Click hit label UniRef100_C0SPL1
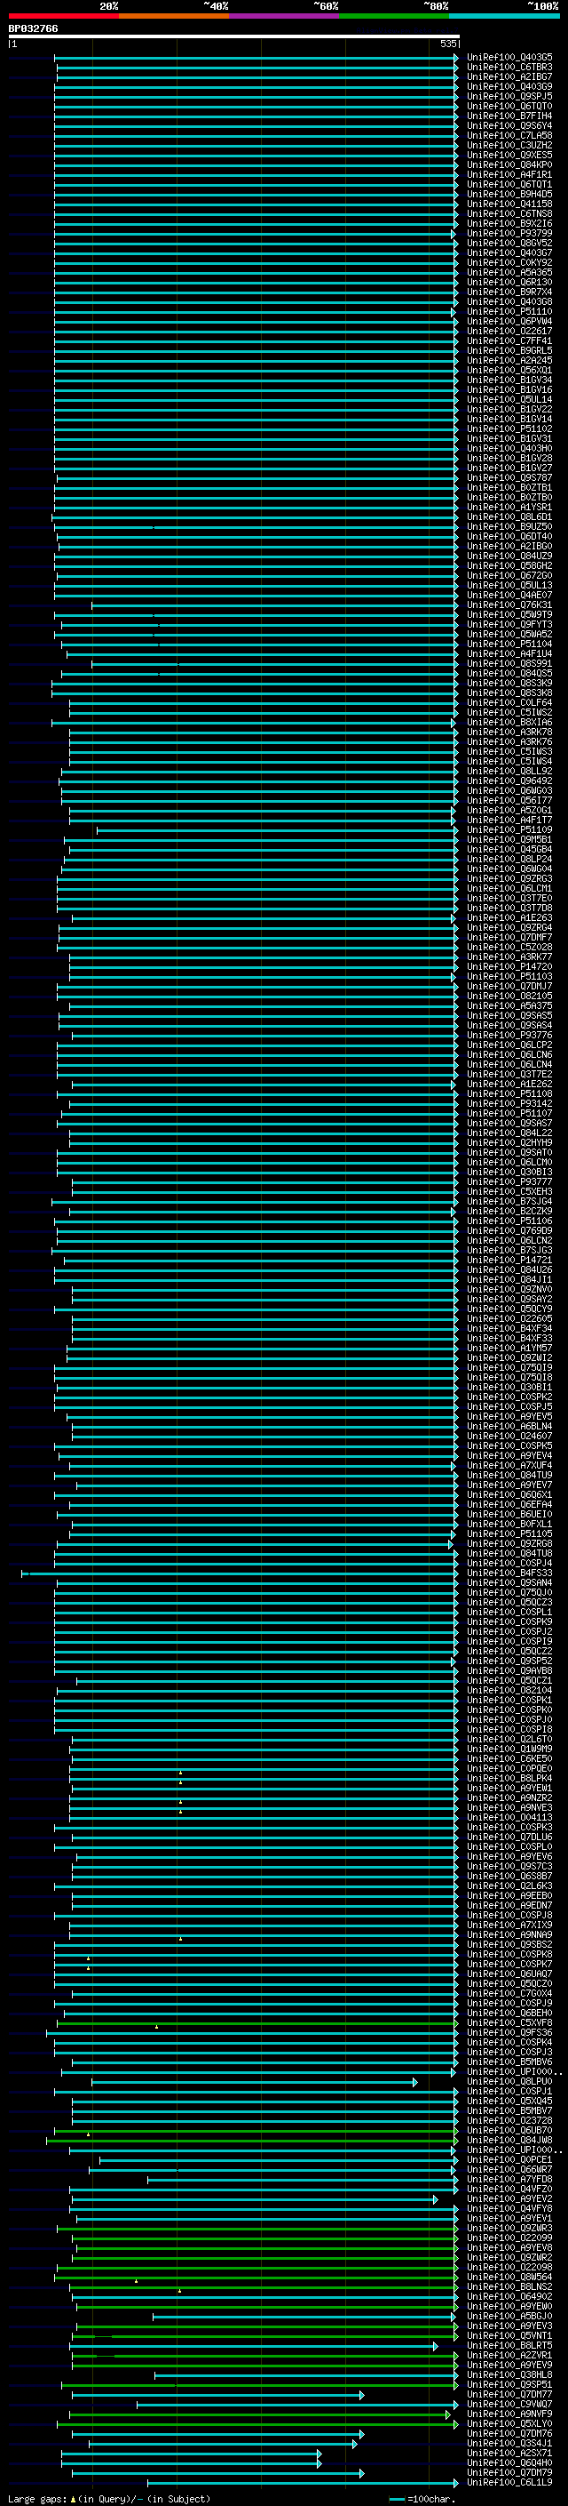Screen dimensions: 568x2506 click(x=509, y=1612)
